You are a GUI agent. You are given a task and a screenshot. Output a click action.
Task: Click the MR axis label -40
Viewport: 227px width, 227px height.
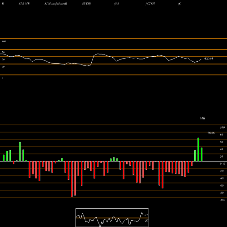(222, 178)
